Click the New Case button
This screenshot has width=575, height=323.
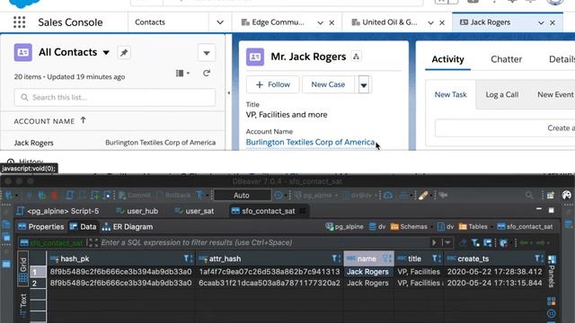click(x=328, y=84)
